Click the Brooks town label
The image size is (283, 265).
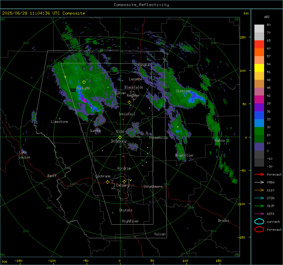click(224, 221)
